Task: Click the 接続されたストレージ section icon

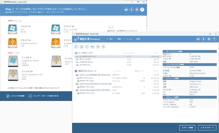Action: [x=76, y=71]
